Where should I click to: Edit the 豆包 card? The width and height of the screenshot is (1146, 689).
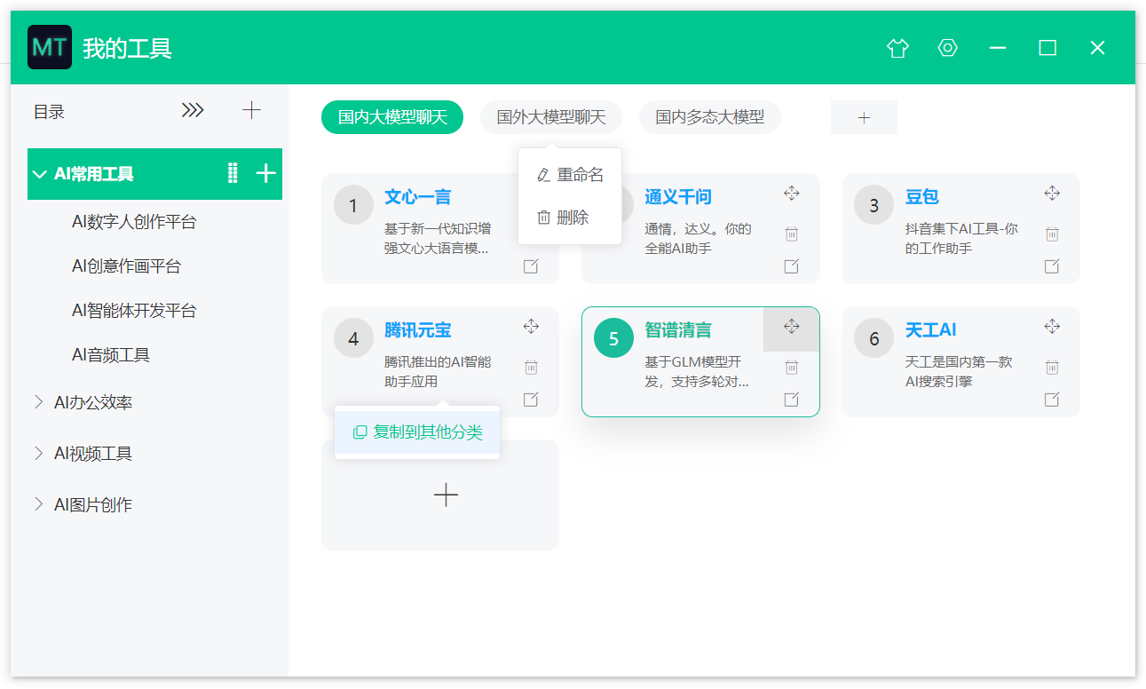point(1052,266)
